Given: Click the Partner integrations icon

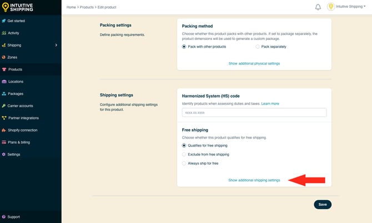Looking at the screenshot, I should [4, 118].
